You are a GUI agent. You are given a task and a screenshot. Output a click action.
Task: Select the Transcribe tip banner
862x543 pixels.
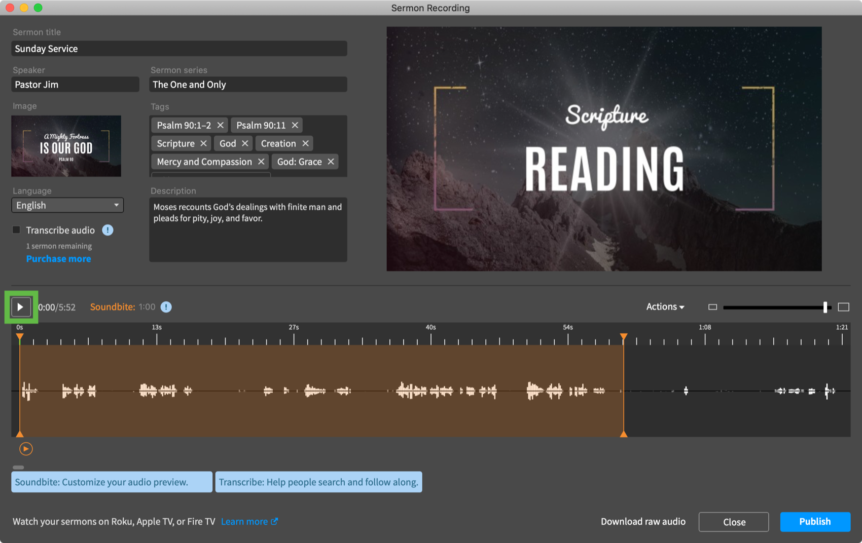(x=318, y=482)
